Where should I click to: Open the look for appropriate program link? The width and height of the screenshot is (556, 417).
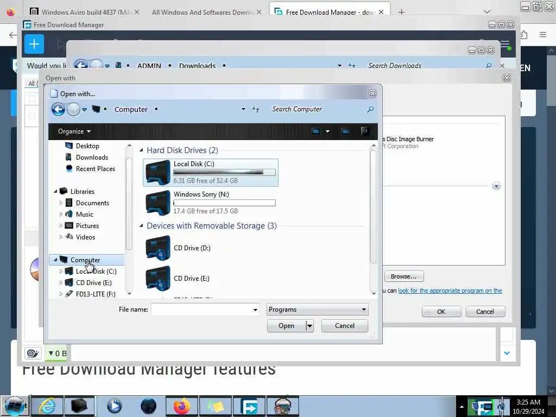tap(450, 291)
